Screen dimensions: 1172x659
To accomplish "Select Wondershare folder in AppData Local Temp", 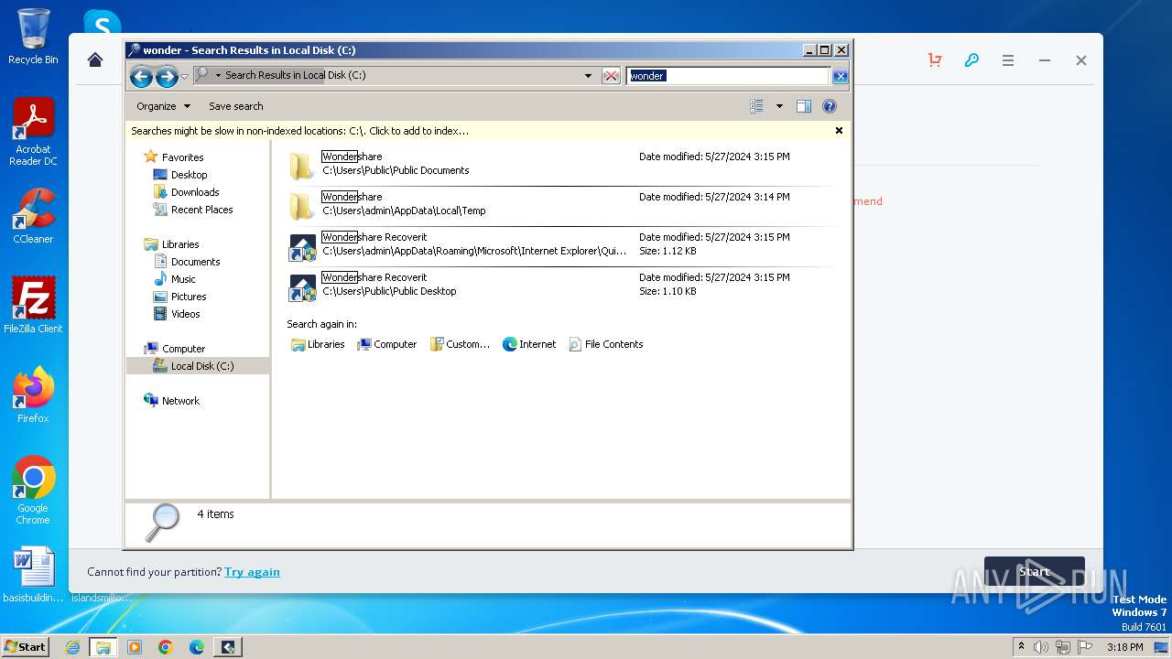I will pyautogui.click(x=561, y=206).
